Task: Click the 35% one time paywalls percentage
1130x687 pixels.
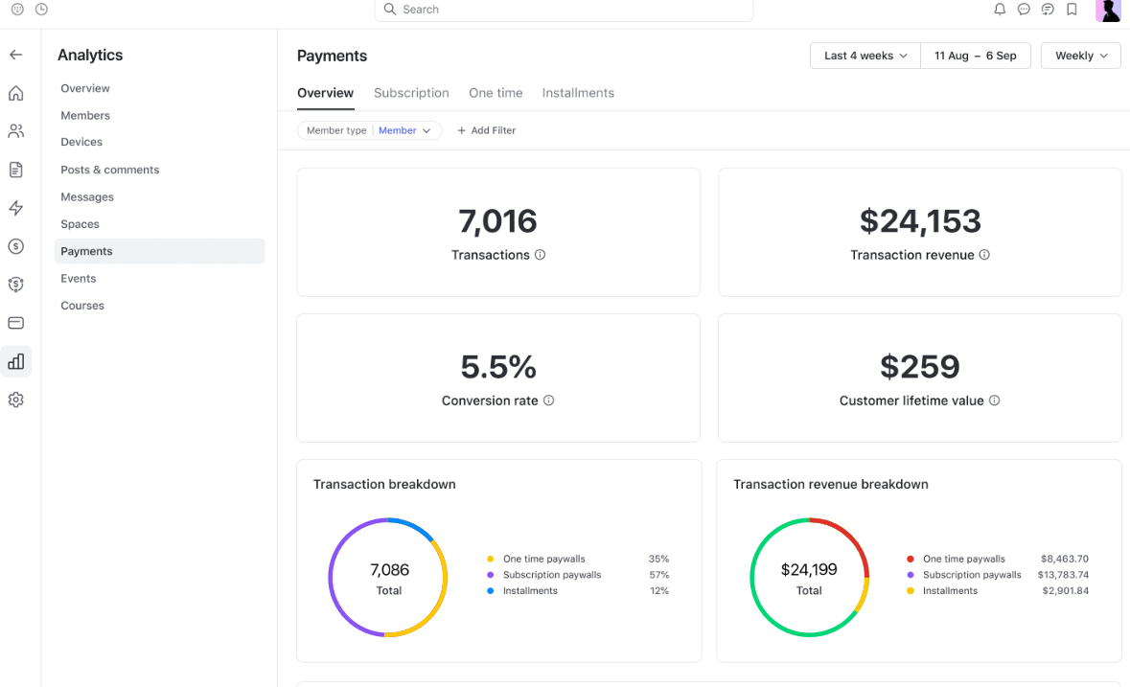Action: click(658, 559)
